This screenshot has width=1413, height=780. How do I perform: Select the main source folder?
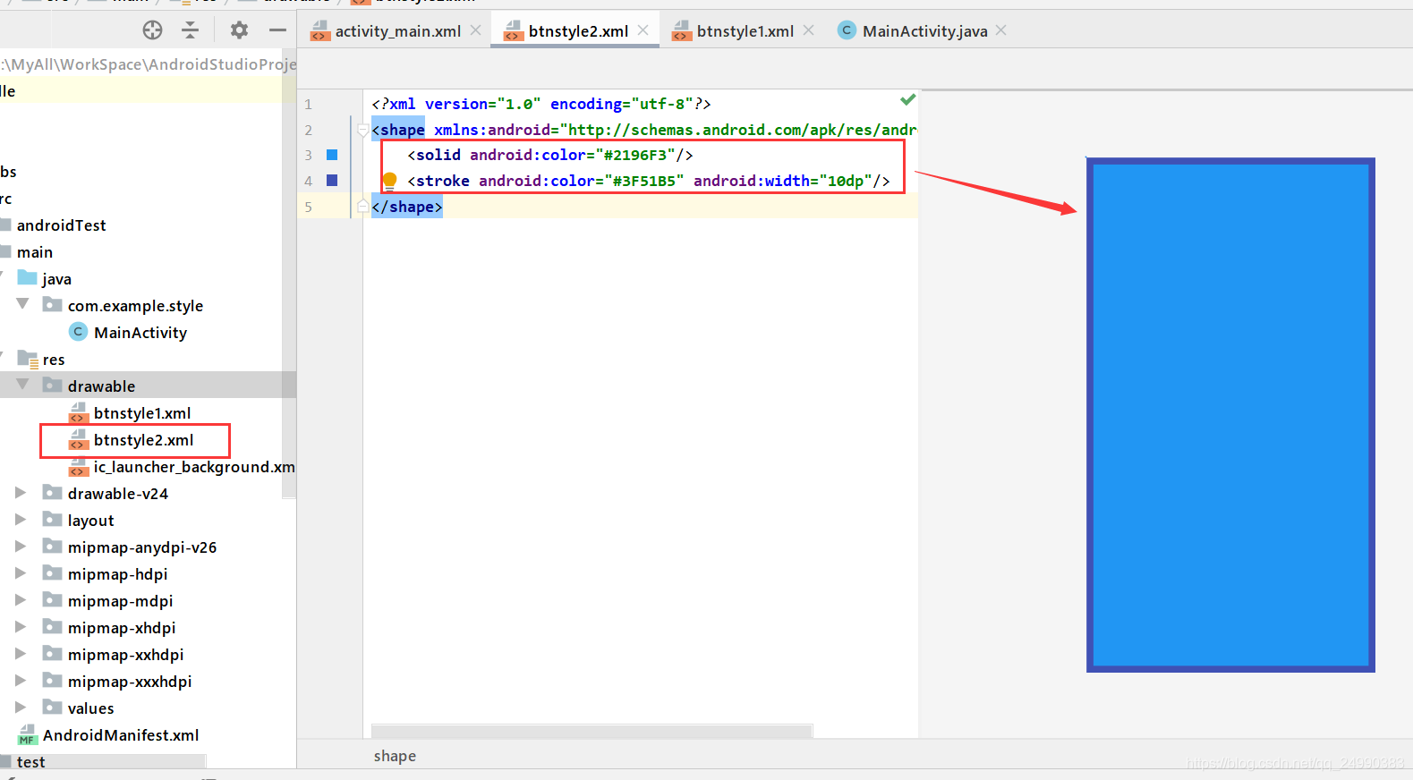click(x=35, y=252)
